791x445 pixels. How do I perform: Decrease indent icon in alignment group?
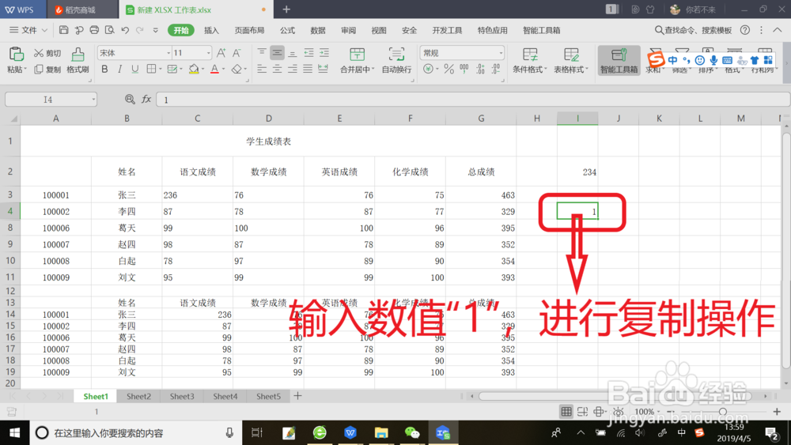pos(308,53)
